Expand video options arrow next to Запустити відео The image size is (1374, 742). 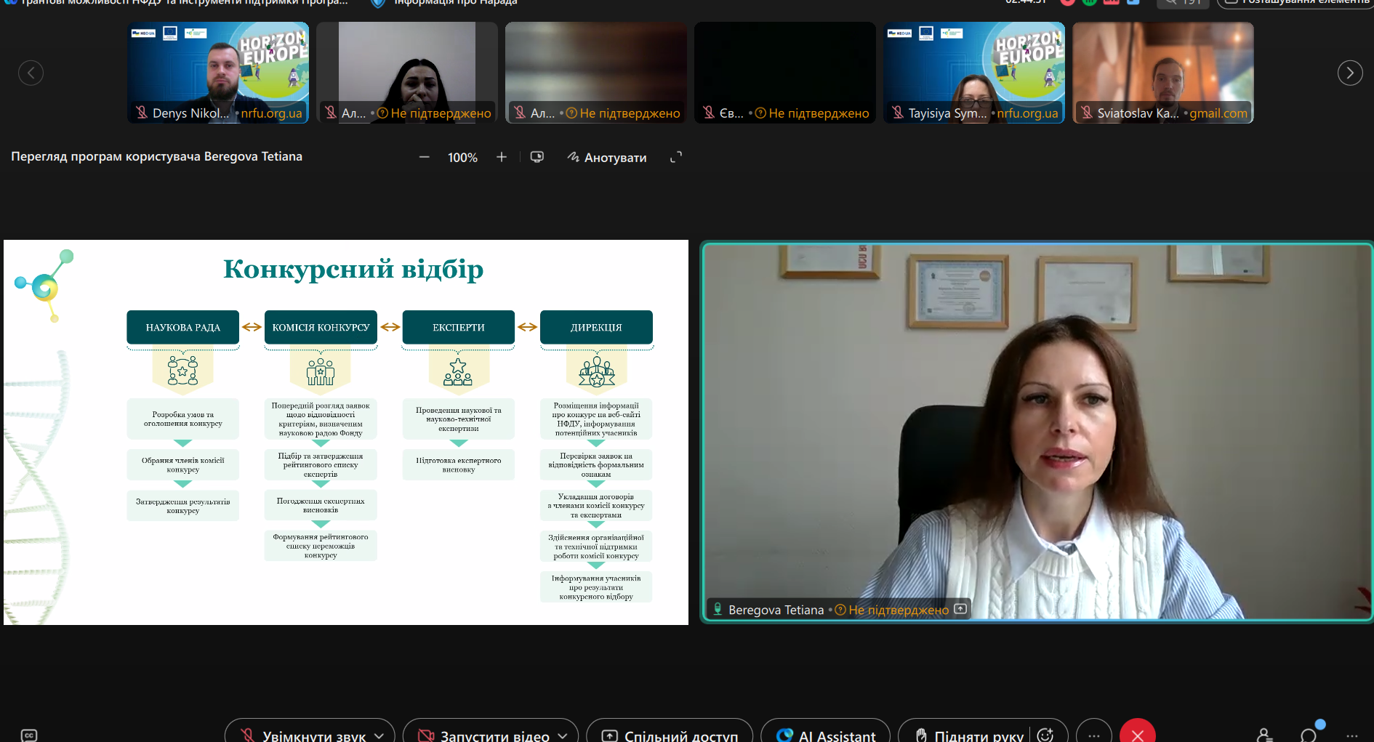563,735
